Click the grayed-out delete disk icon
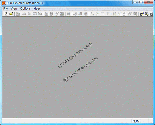 (40, 14)
